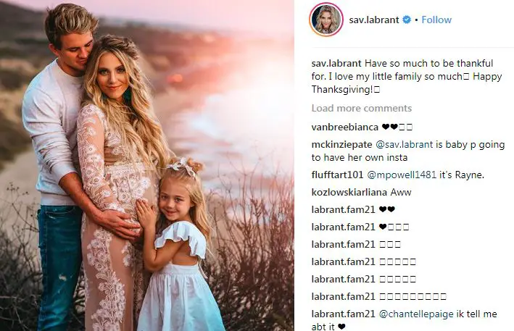Open flufftart101's profile
The image size is (514, 331).
337,175
